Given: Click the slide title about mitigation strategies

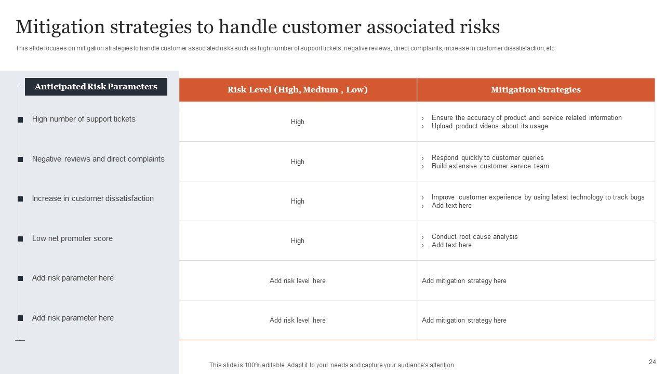Looking at the screenshot, I should pos(258,26).
